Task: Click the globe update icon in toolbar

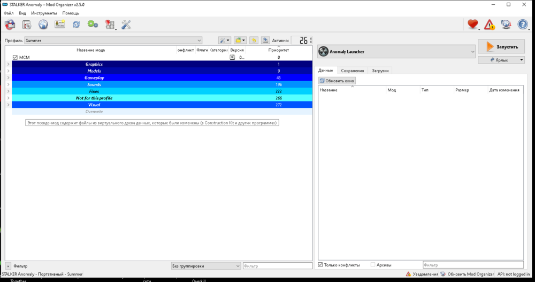Action: point(506,25)
